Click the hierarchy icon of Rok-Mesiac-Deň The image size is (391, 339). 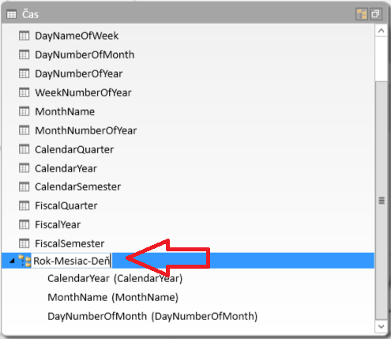[x=24, y=261]
